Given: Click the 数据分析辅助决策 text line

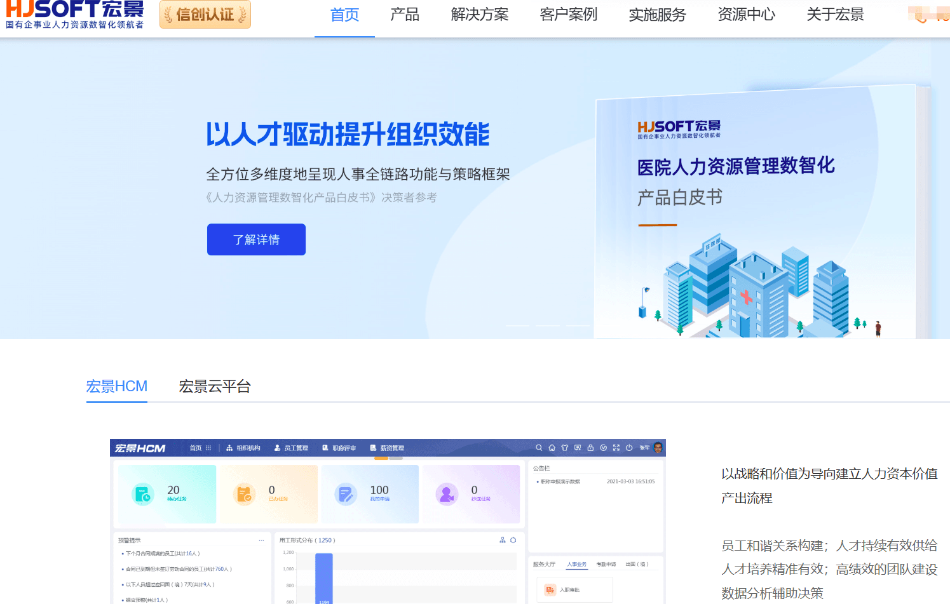Looking at the screenshot, I should pyautogui.click(x=772, y=593).
